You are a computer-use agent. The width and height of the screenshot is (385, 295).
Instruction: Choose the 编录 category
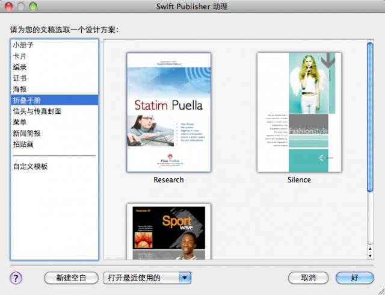click(x=19, y=67)
